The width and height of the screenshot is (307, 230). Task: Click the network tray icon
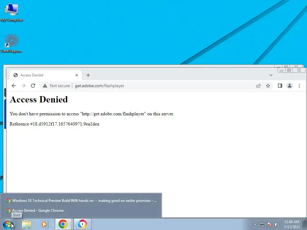(262, 224)
